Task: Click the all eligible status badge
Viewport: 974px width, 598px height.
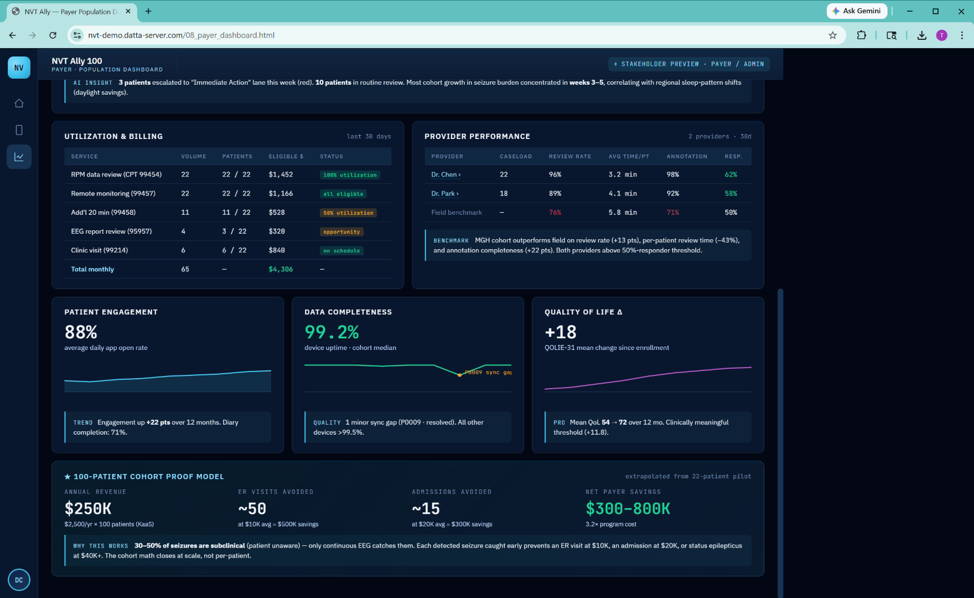Action: (343, 194)
